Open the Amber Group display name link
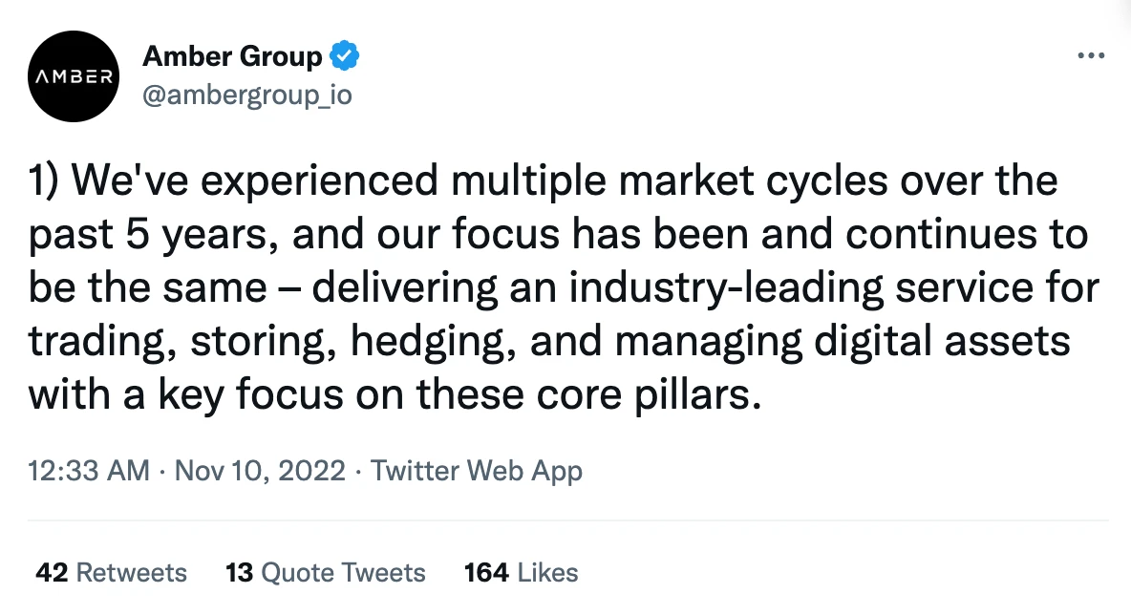This screenshot has height=615, width=1131. click(232, 56)
